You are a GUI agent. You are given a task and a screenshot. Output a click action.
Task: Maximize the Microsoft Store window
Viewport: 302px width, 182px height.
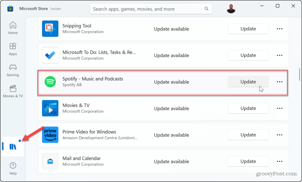[x=278, y=6]
